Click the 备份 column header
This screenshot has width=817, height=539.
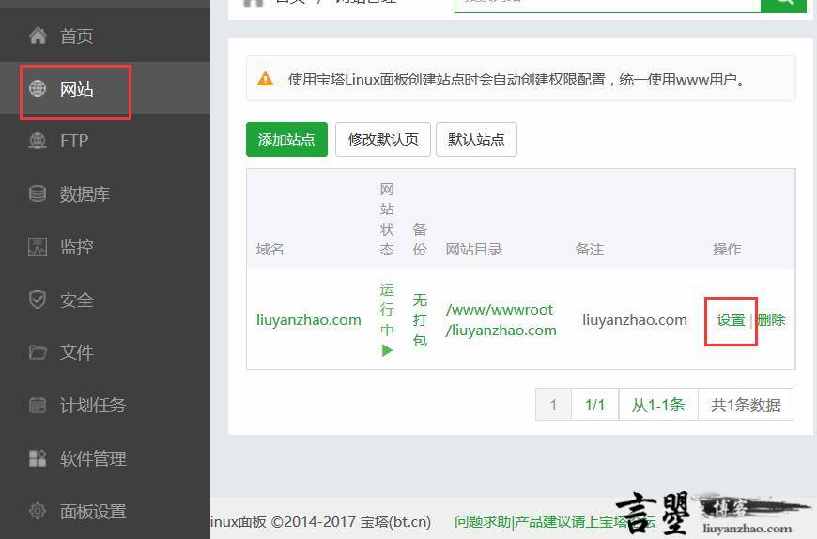(x=420, y=239)
